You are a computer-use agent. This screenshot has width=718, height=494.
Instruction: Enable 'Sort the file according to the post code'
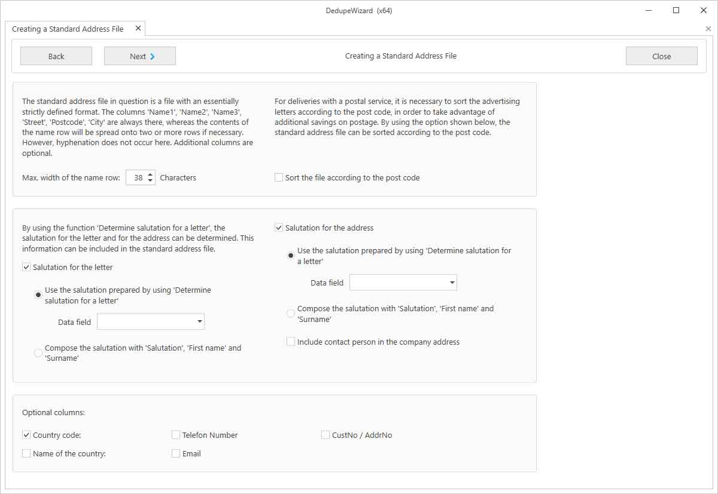(x=278, y=177)
